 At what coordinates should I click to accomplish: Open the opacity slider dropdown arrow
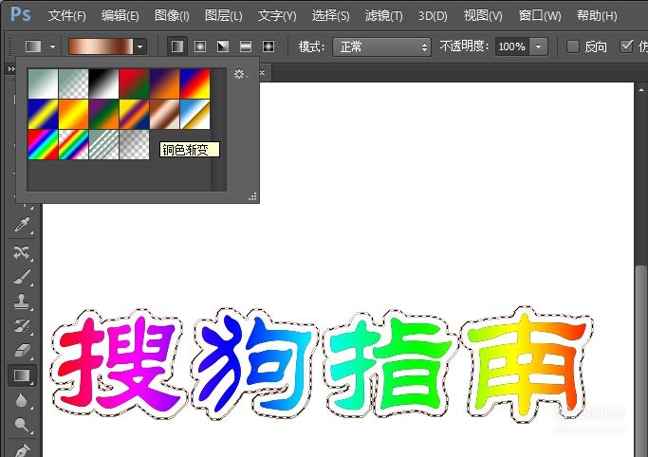[539, 46]
